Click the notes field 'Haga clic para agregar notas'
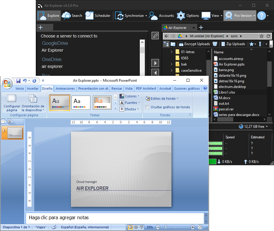This screenshot has width=274, height=231. pos(115,218)
